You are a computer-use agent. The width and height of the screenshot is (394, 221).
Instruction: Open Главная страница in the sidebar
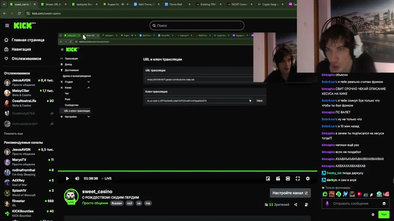coord(24,40)
